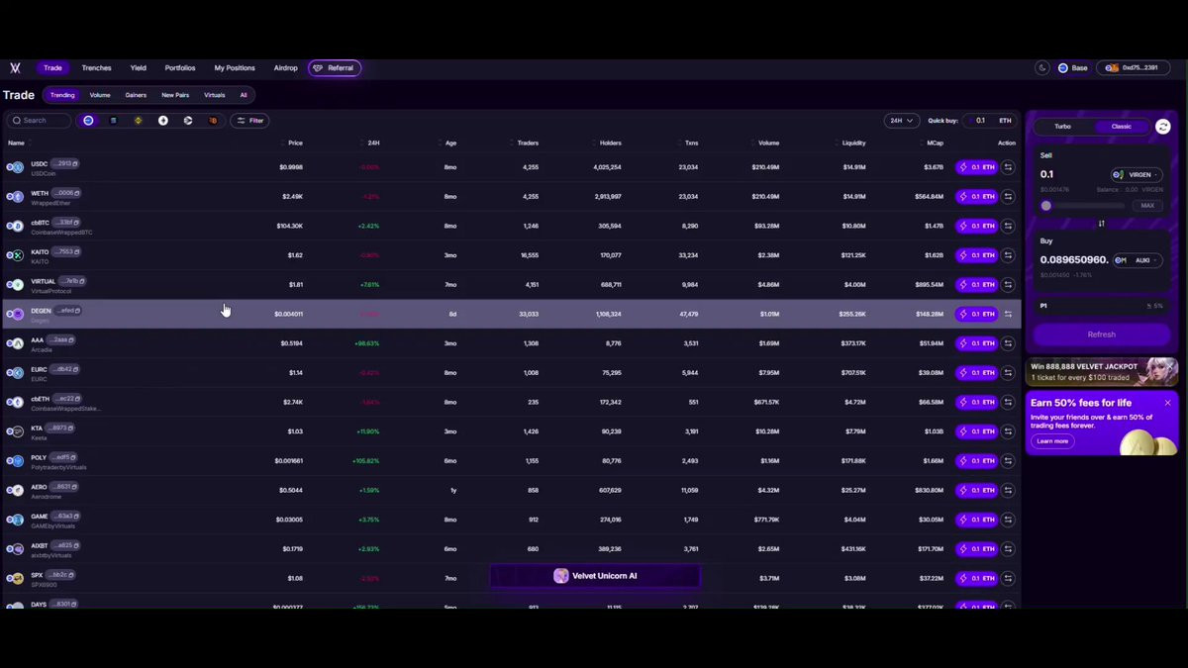
Task: Click the Referral button
Action: click(x=335, y=68)
